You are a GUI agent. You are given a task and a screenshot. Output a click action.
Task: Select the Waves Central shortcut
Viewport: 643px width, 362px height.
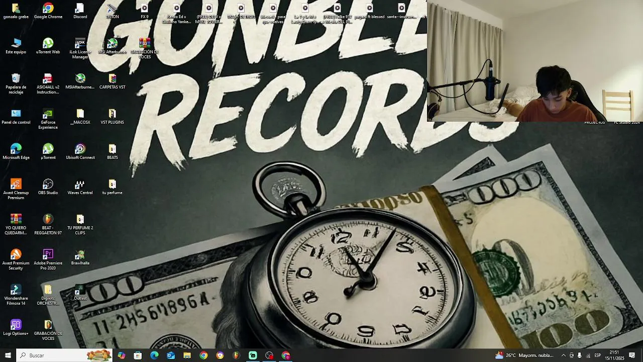[80, 187]
